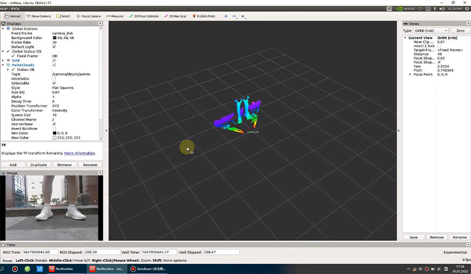Screen dimensions: 471x274
Task: Close the Displays panel
Action: (100, 24)
